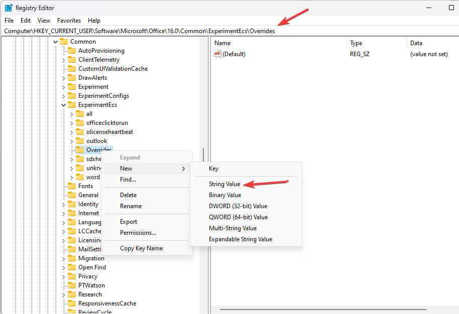Select the Overrides folder icon
This screenshot has height=314, width=459.
tap(80, 149)
